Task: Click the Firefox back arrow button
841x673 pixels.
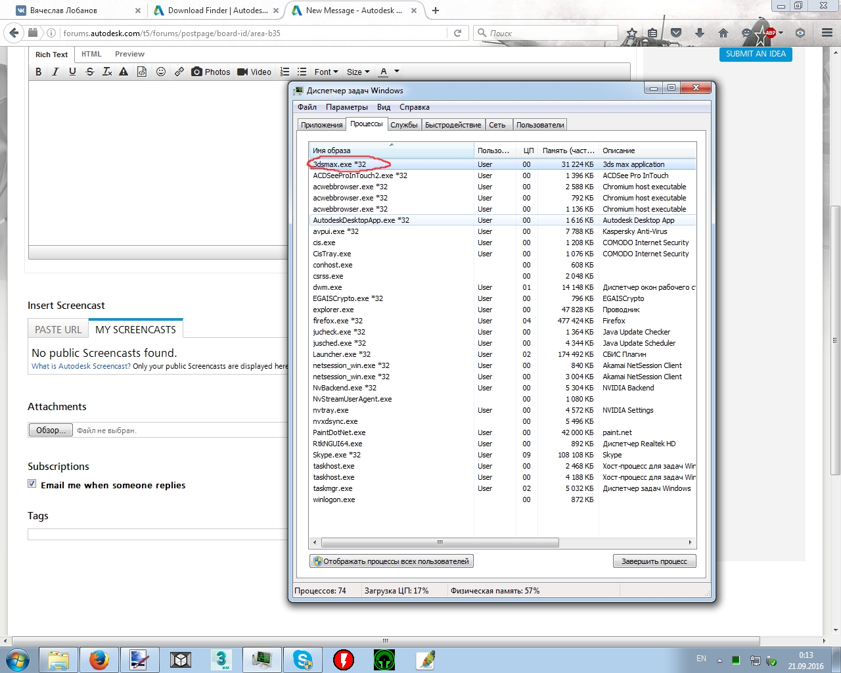Action: point(14,33)
